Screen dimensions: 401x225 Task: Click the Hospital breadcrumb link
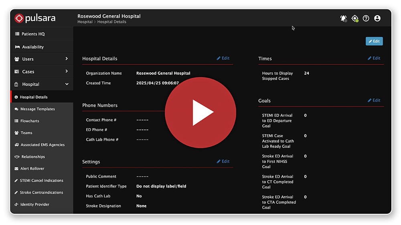click(85, 22)
